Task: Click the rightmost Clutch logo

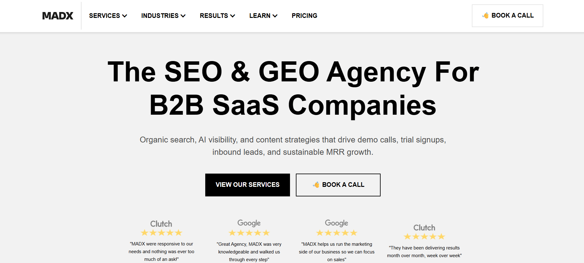Action: point(424,228)
